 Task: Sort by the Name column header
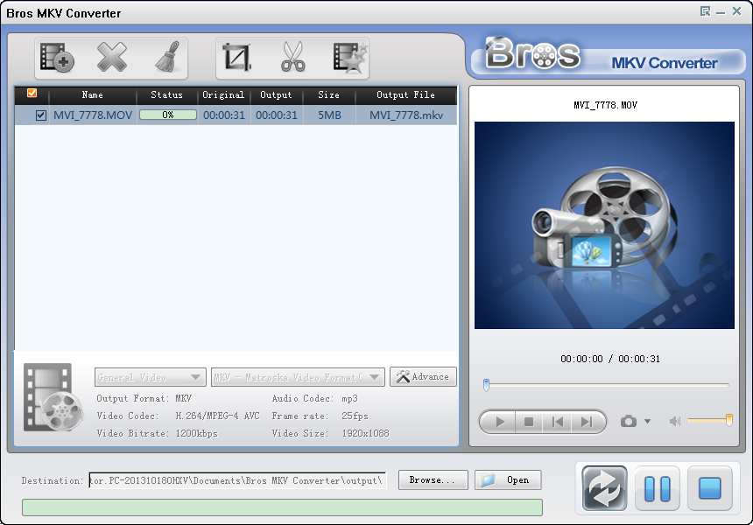(x=92, y=95)
